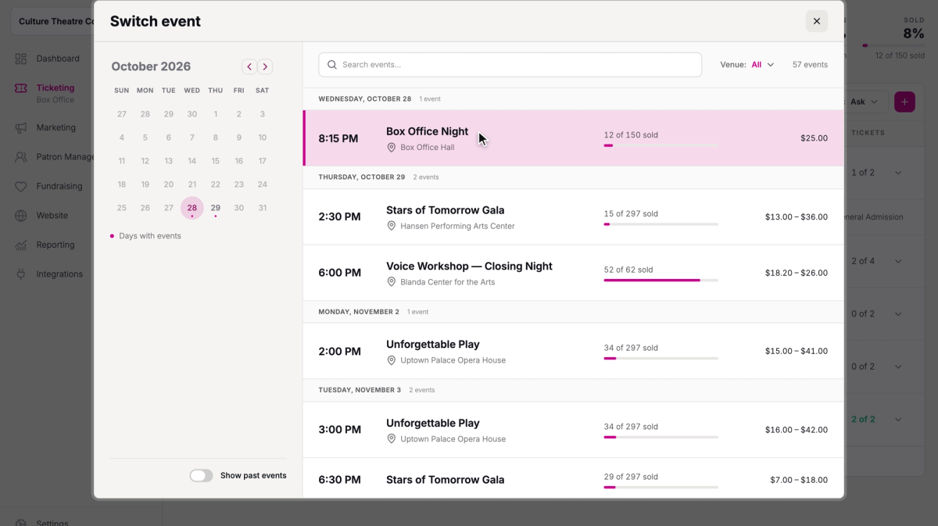Select the highlighted date 28 in the calendar

coord(192,208)
